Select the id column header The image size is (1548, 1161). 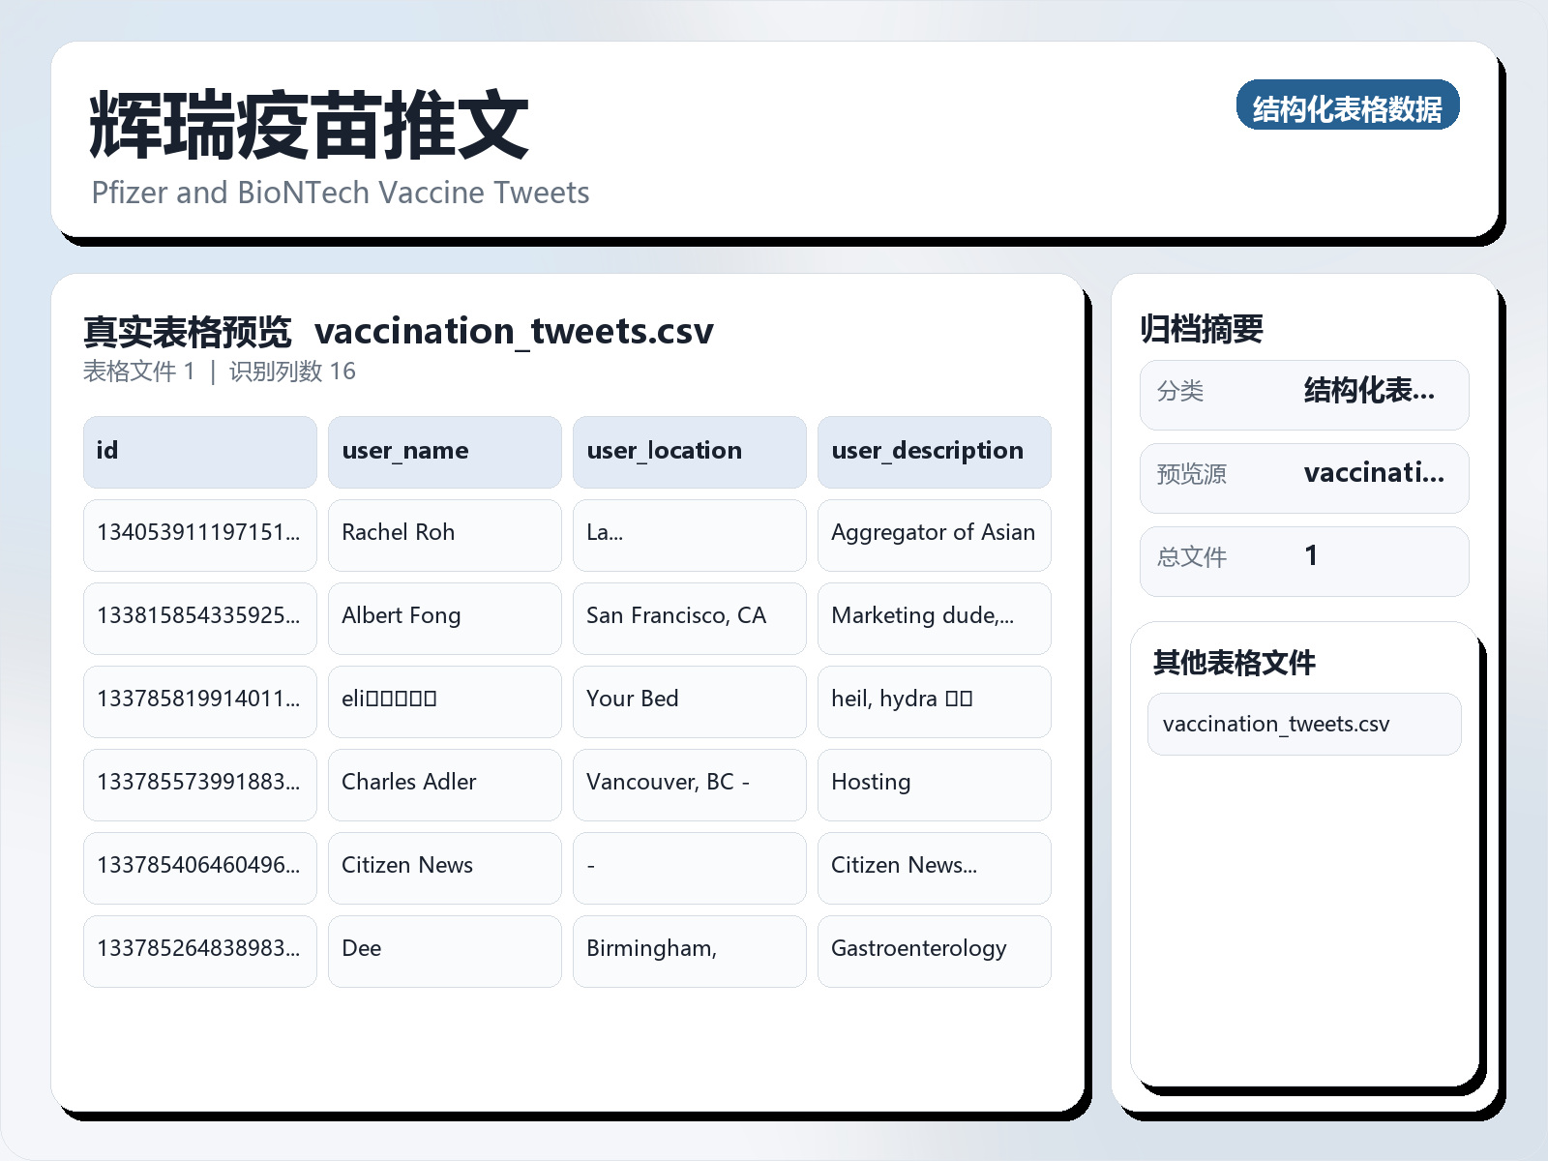pyautogui.click(x=199, y=451)
